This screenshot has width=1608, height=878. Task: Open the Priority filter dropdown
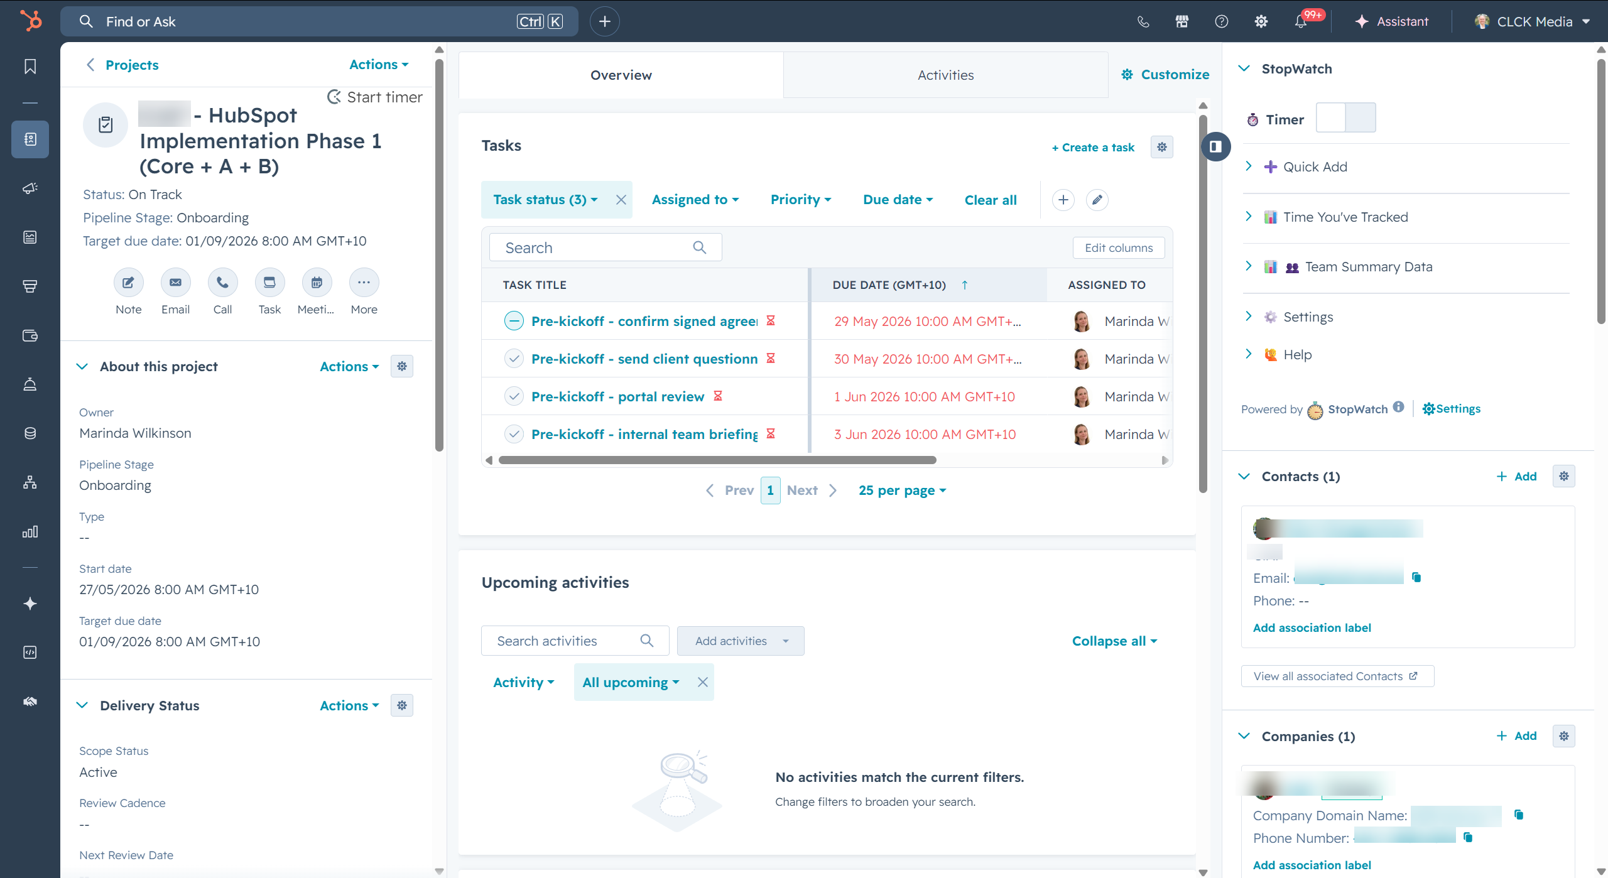pyautogui.click(x=801, y=200)
